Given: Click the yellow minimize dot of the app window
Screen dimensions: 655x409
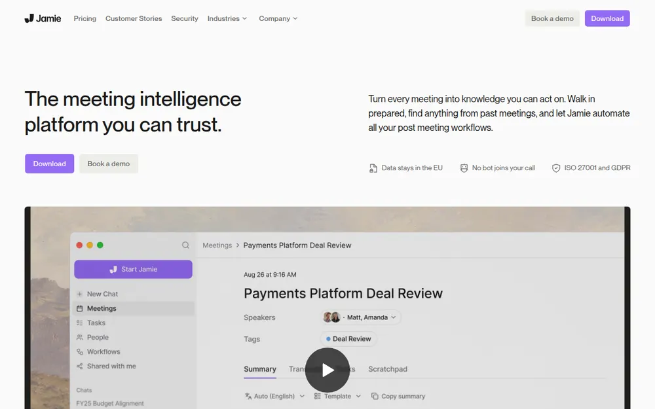Looking at the screenshot, I should [x=89, y=245].
